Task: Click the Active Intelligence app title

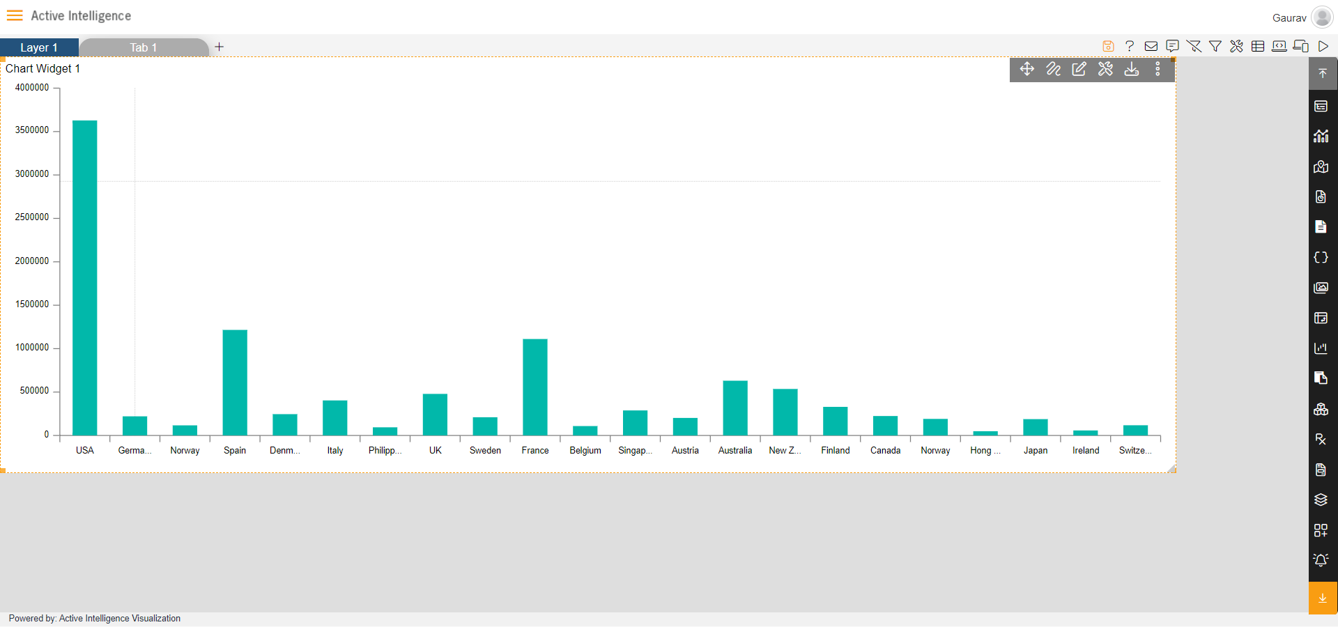Action: point(81,15)
